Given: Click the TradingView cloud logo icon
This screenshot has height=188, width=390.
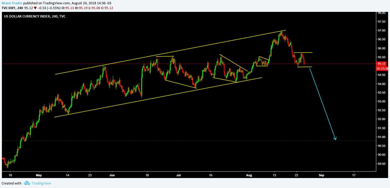Looking at the screenshot, I should [x=27, y=183].
